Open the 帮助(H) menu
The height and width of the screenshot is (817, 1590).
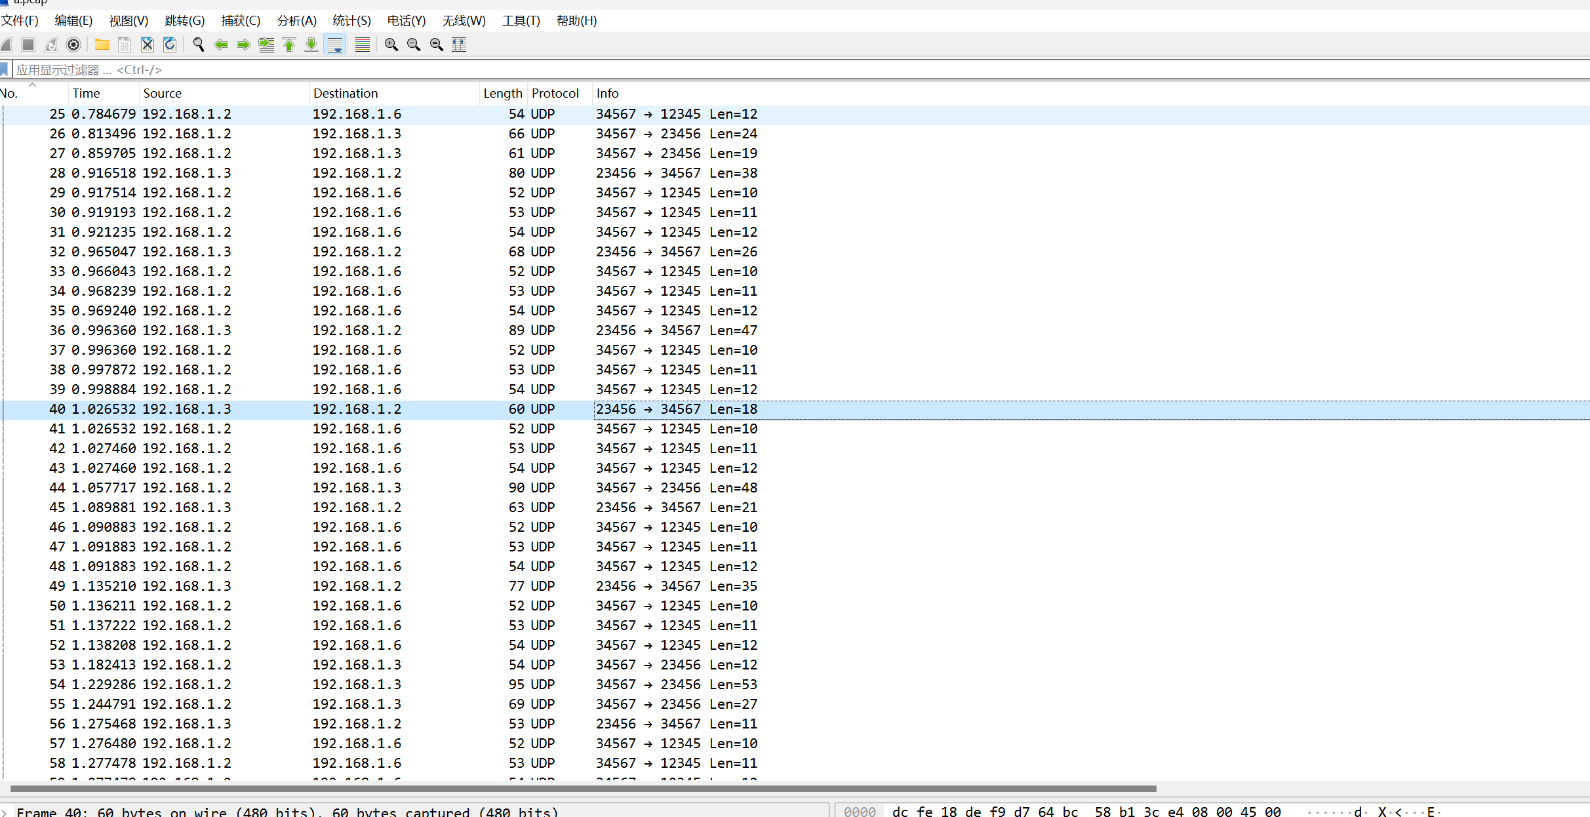(x=576, y=21)
